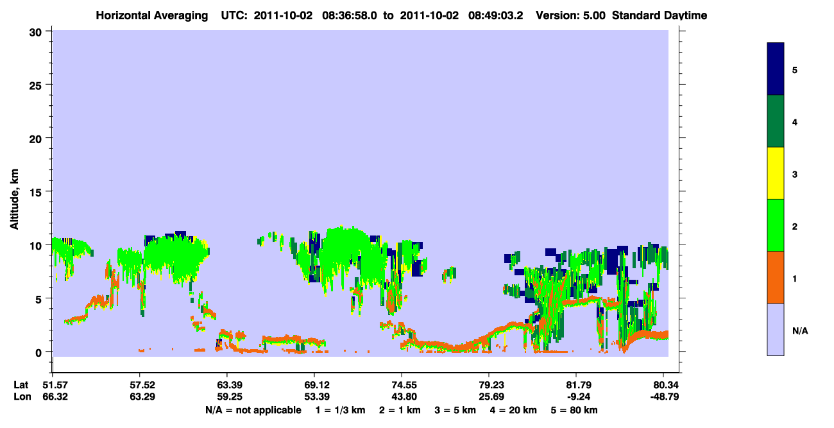Image resolution: width=834 pixels, height=428 pixels.
Task: Click the 'Altitude, km' axis label
Action: pyautogui.click(x=14, y=193)
